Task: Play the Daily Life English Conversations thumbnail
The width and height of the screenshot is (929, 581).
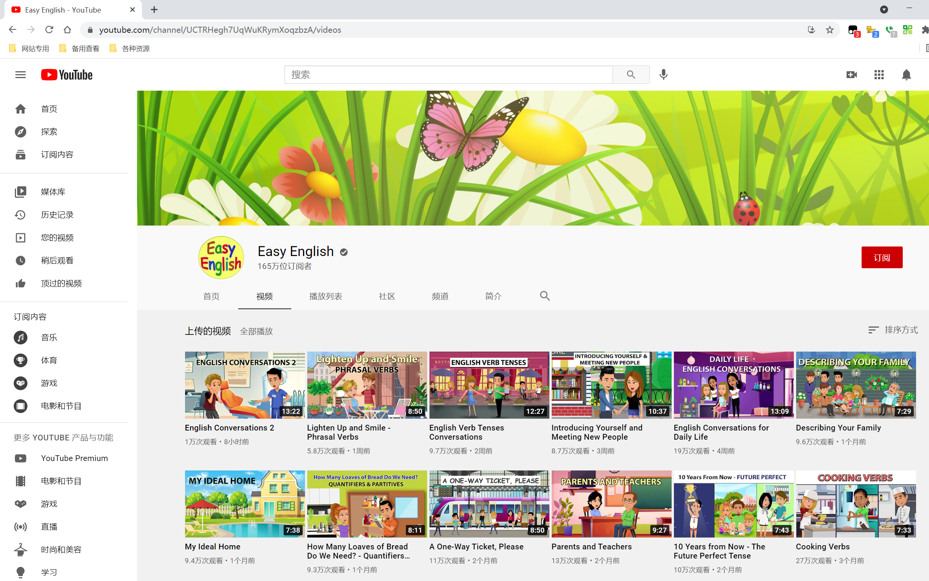Action: tap(734, 385)
